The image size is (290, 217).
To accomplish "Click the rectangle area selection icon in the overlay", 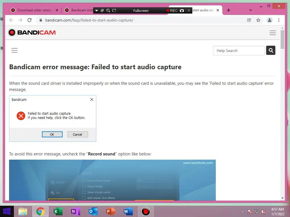I will coord(114,10).
